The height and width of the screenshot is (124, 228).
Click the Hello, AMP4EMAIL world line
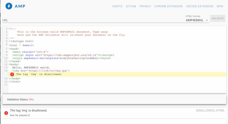pyautogui.click(x=31, y=68)
